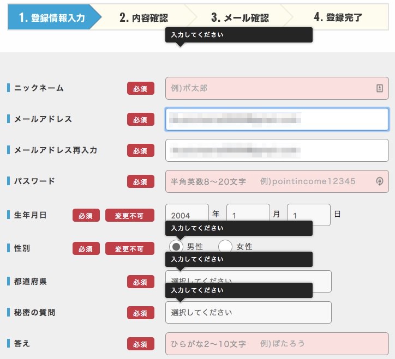Click the 入力してください tooltip below the step bar
The height and width of the screenshot is (359, 395).
(x=239, y=35)
